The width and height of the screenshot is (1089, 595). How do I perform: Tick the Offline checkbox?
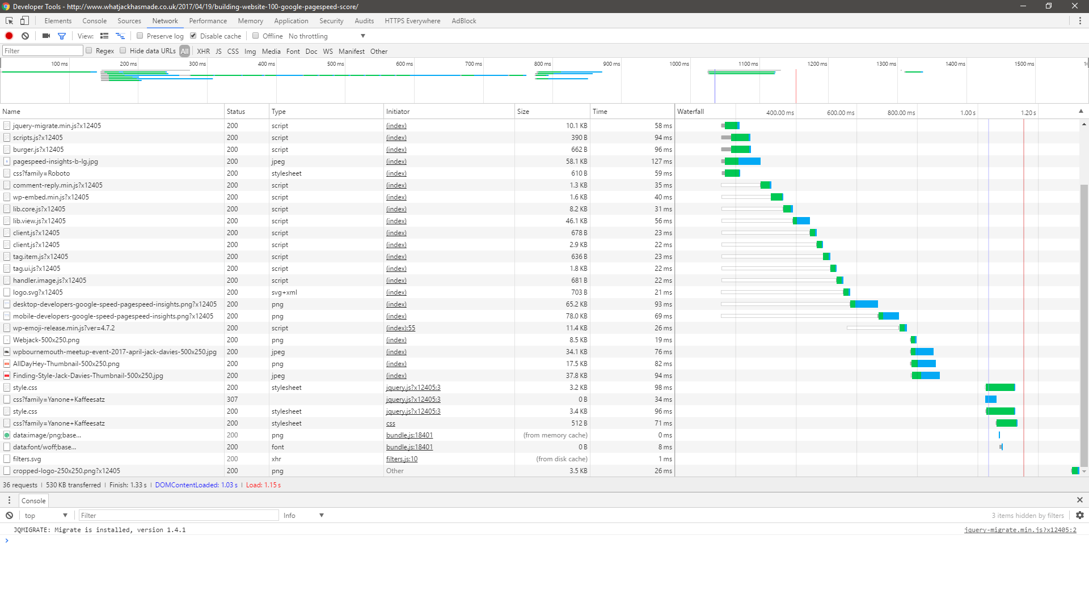255,36
